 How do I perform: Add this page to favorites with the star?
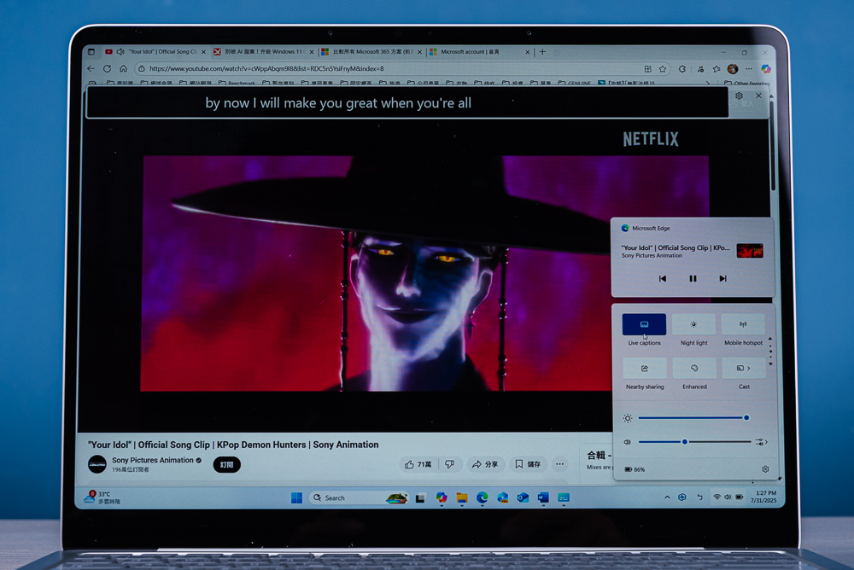663,69
